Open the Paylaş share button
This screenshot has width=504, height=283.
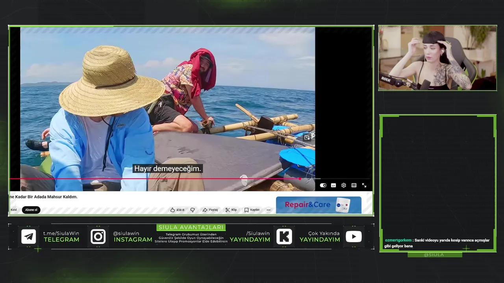pos(210,210)
